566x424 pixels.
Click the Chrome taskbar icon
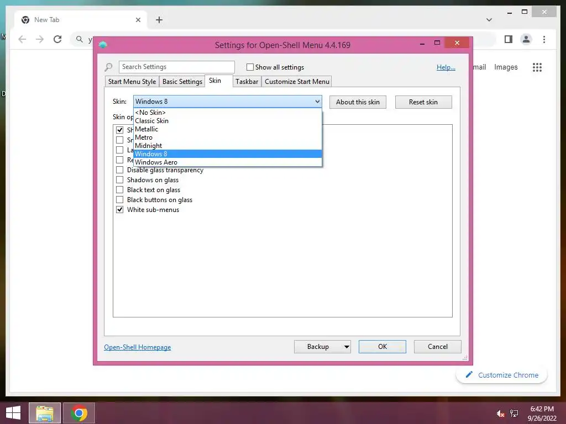(79, 413)
